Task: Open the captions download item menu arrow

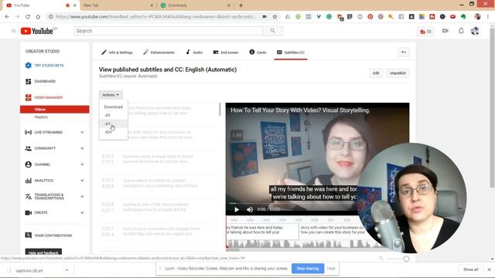Action: pos(67,270)
